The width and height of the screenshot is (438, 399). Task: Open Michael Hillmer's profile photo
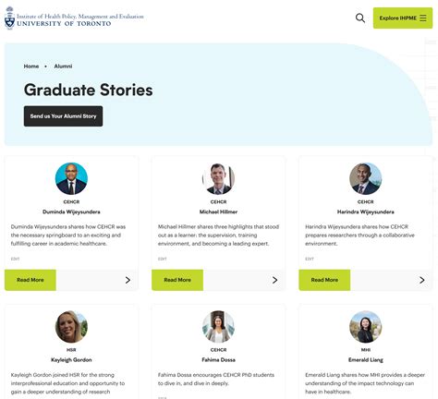pos(218,178)
